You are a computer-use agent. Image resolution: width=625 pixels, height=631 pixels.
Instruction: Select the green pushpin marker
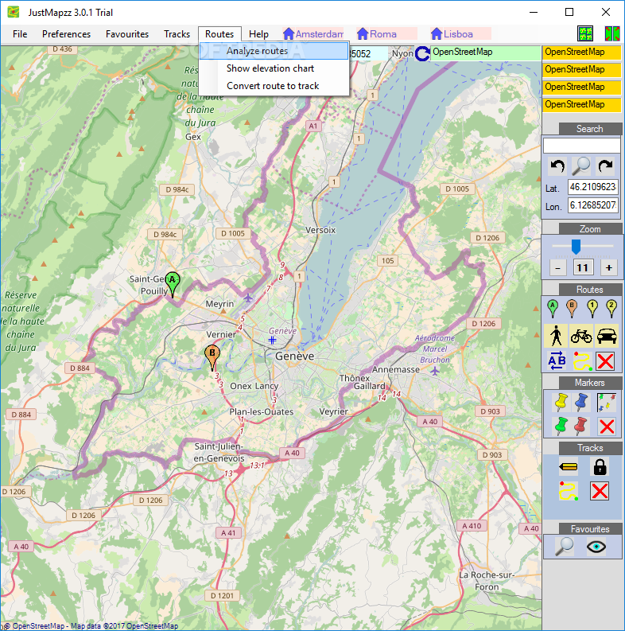tap(561, 427)
